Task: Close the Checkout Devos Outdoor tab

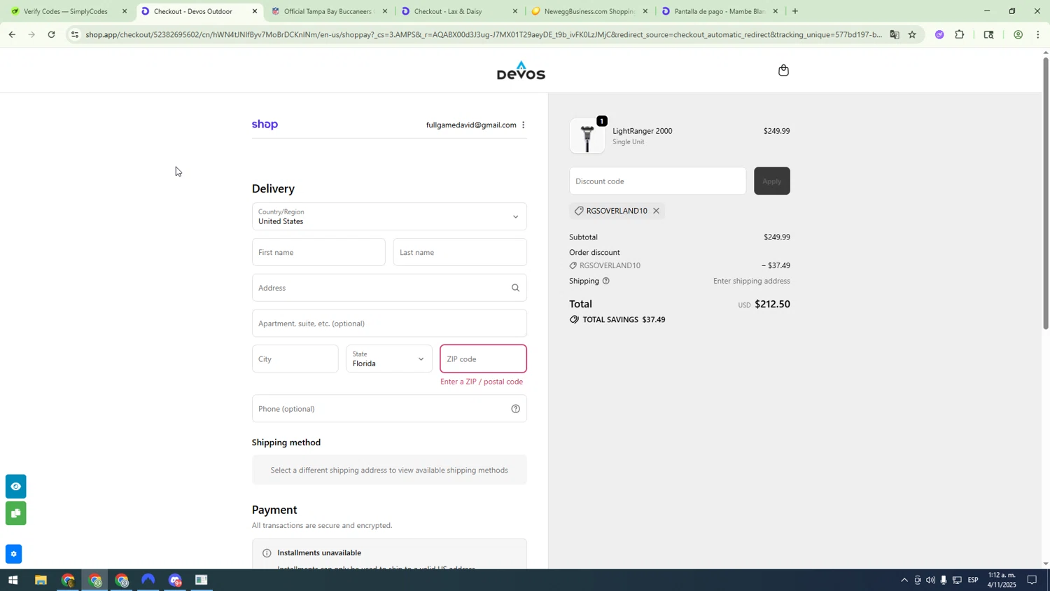Action: coord(255,11)
